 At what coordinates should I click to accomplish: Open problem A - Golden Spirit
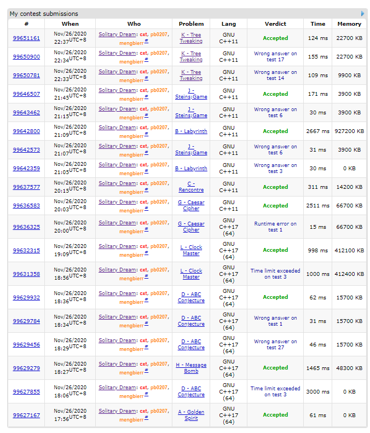point(191,415)
